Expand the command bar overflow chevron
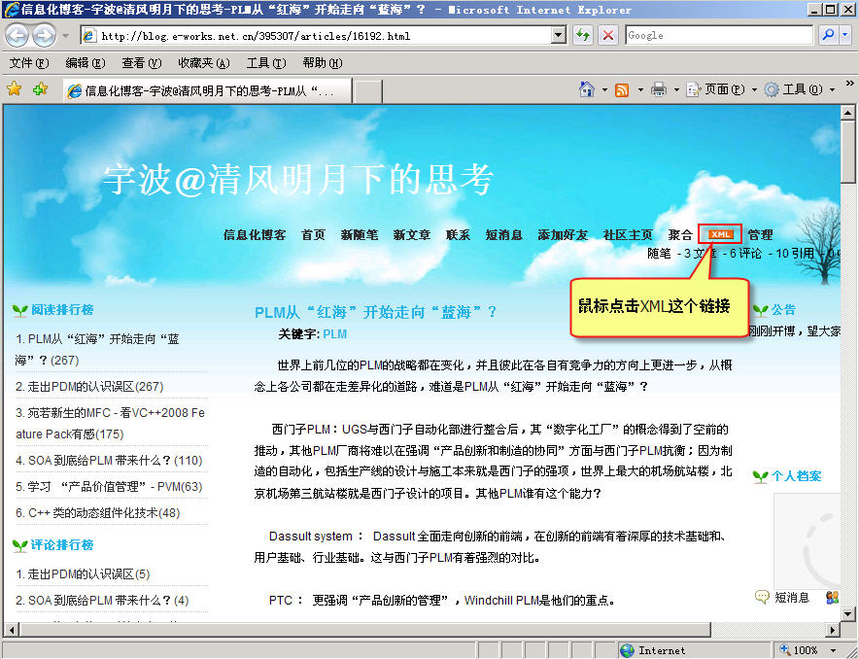This screenshot has height=659, width=859. coord(849,84)
